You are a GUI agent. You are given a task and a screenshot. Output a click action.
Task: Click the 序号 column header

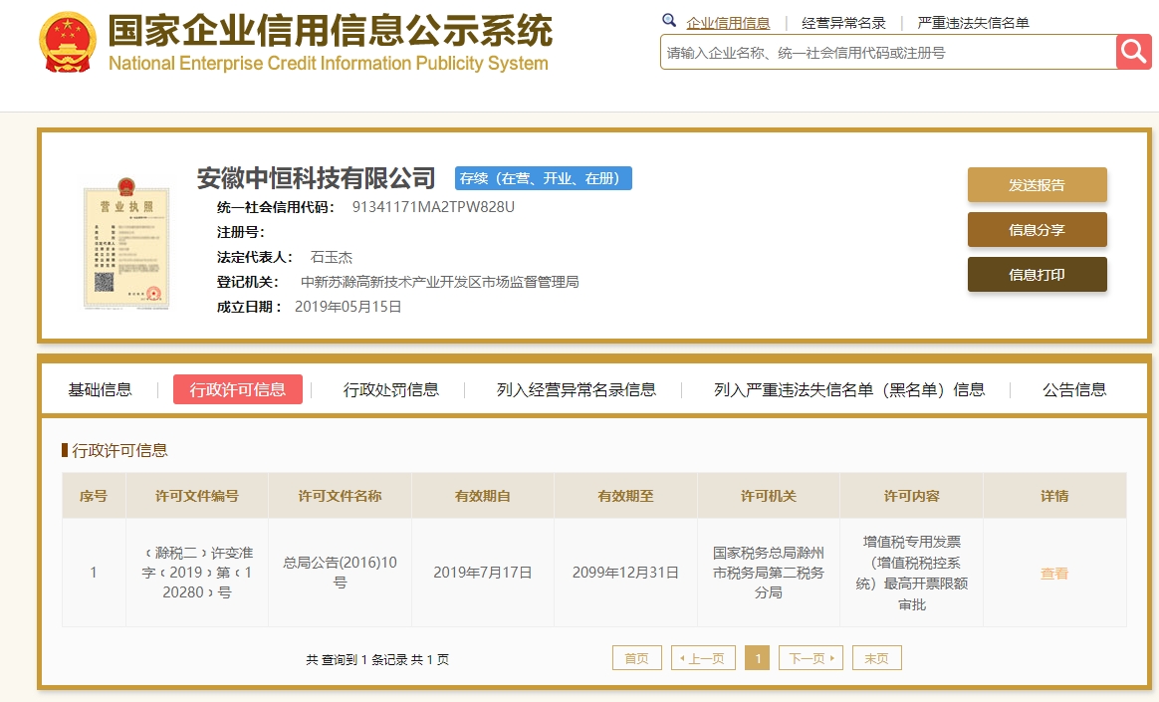coord(94,496)
